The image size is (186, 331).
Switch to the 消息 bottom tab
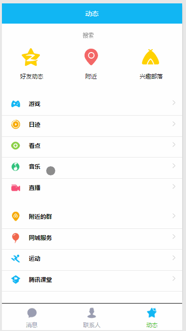(x=32, y=318)
